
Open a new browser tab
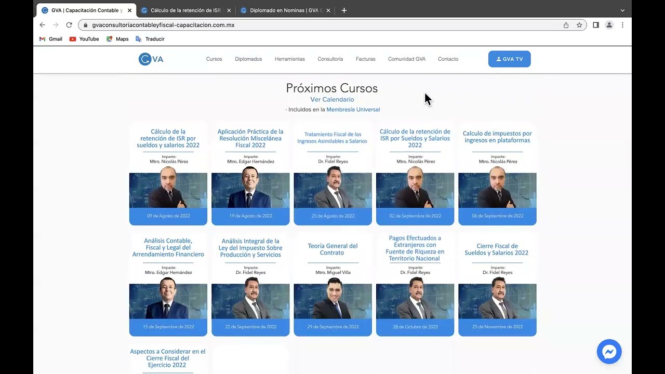tap(344, 10)
